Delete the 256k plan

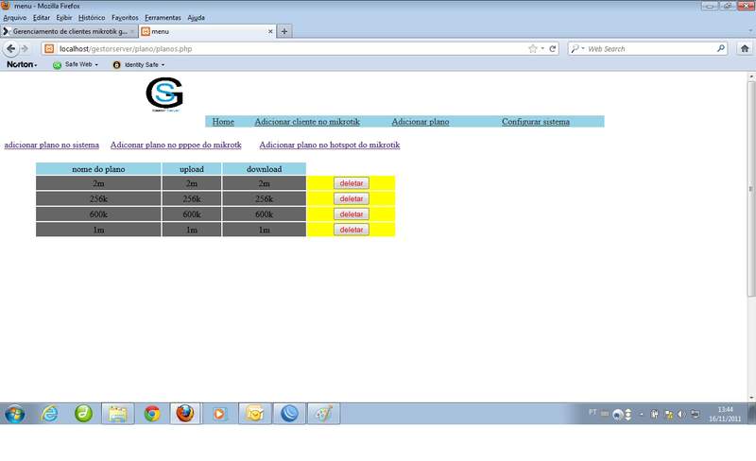pyautogui.click(x=352, y=198)
